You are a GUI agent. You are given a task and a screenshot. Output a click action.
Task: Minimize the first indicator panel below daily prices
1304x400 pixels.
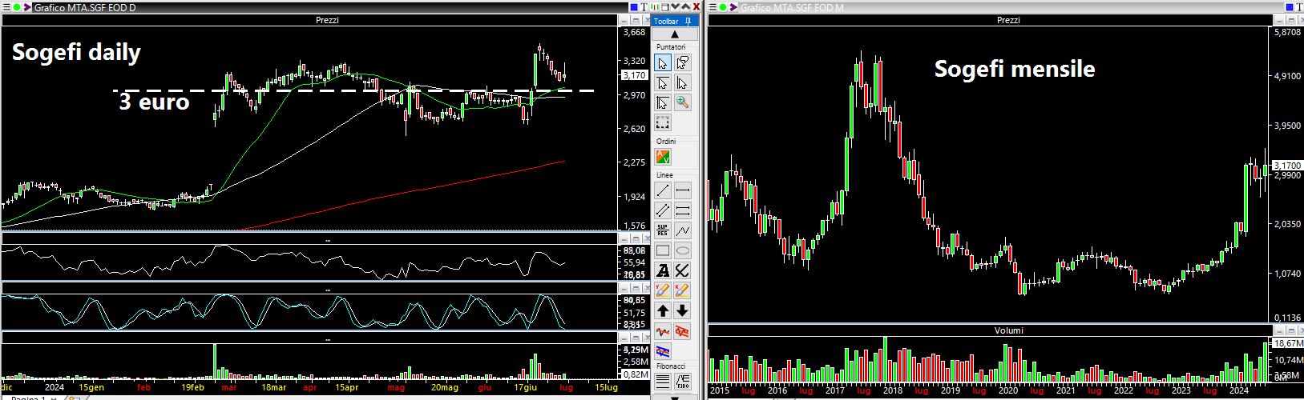(x=624, y=238)
